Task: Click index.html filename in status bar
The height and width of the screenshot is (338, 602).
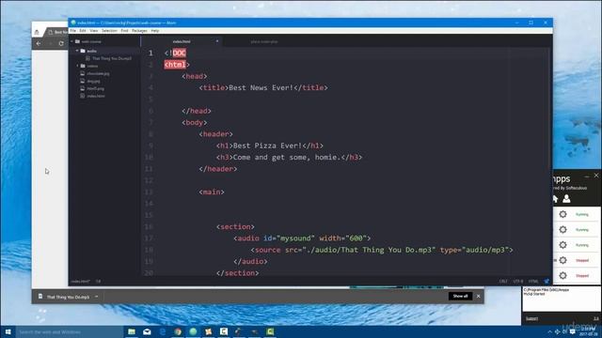Action: (x=80, y=282)
